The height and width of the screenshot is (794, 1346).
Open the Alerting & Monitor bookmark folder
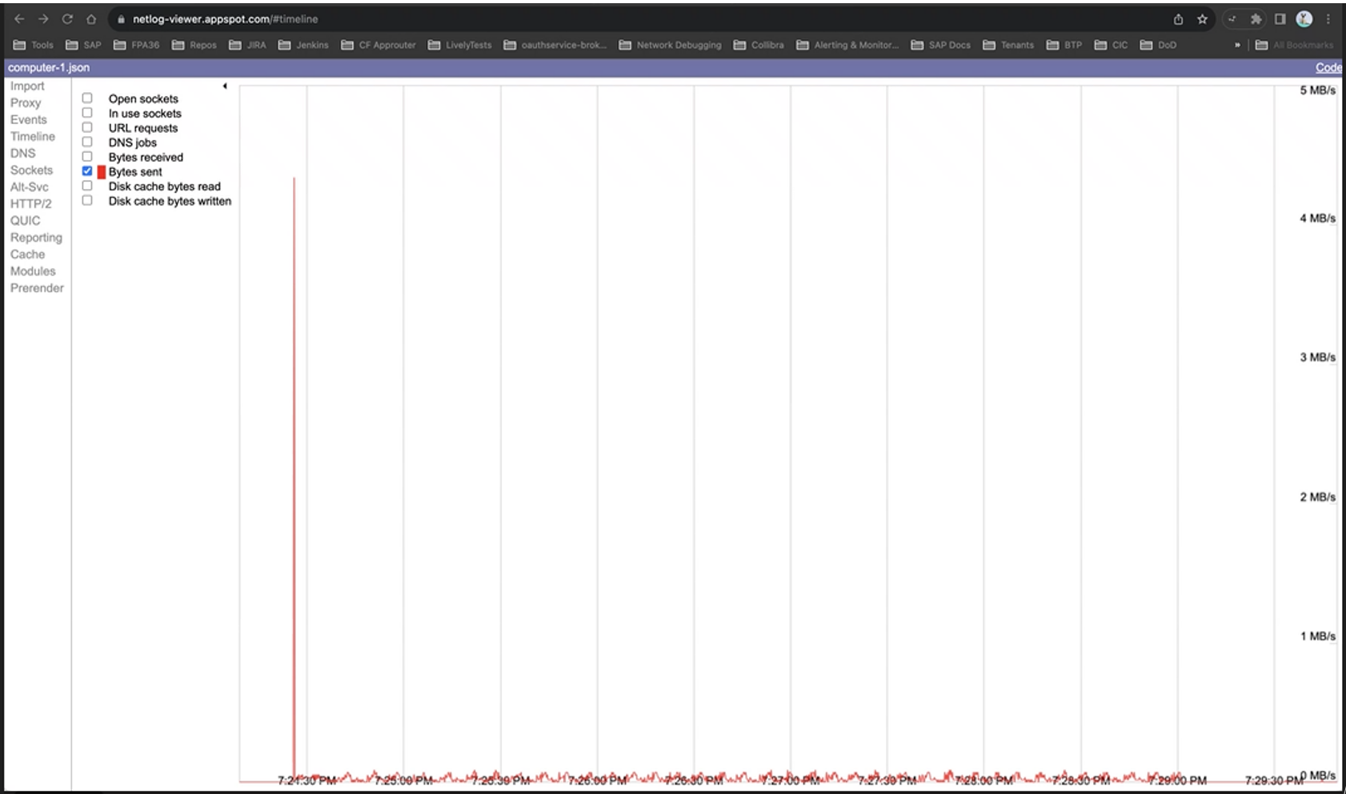[847, 45]
